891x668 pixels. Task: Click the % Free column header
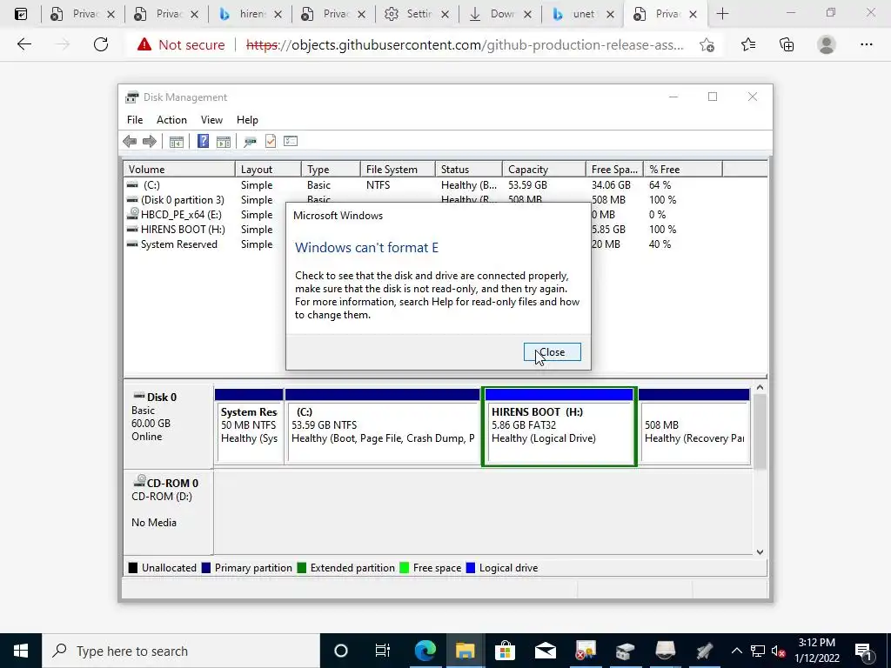pos(682,170)
